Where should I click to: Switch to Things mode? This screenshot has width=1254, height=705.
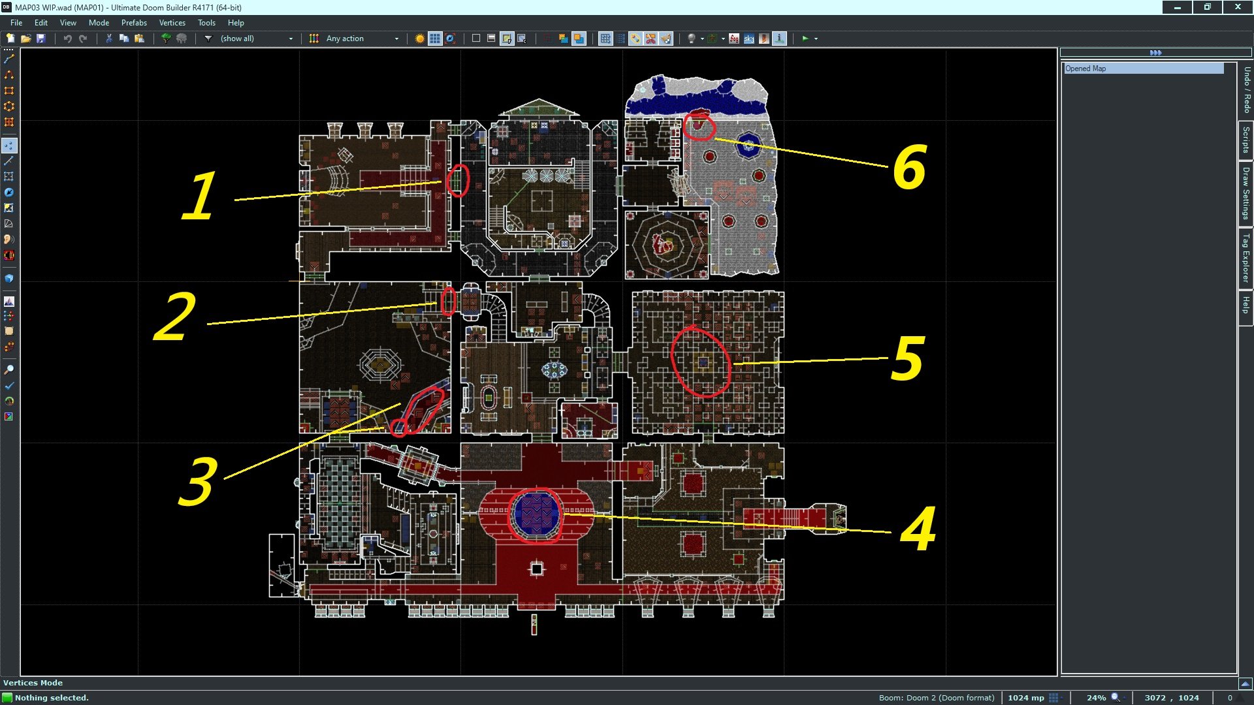(9, 192)
